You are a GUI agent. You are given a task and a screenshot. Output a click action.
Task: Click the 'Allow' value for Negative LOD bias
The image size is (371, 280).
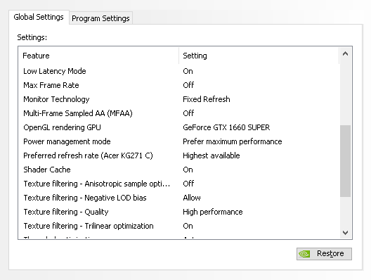coord(192,198)
